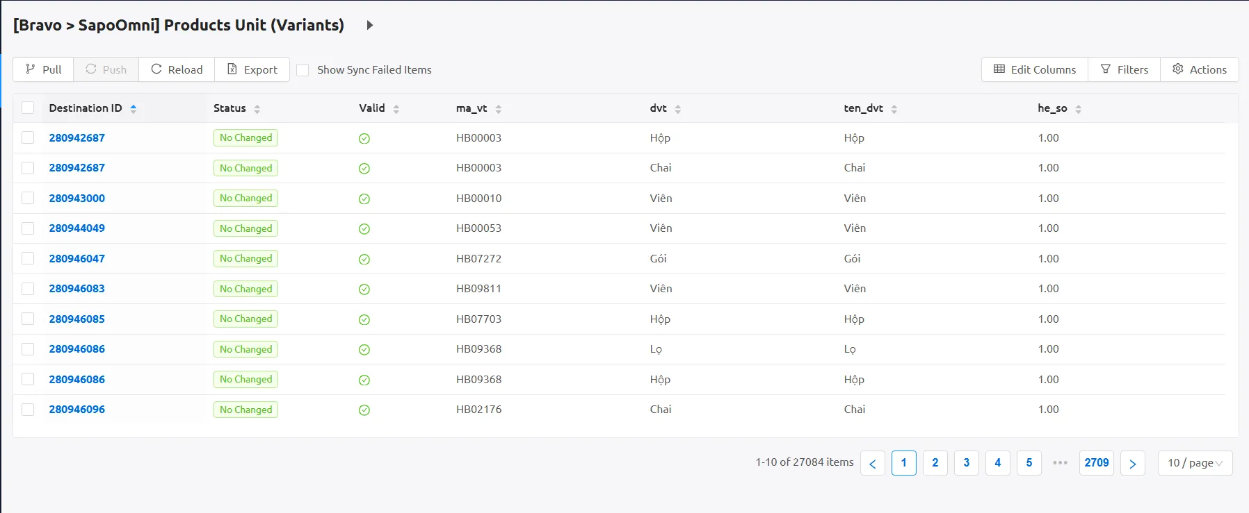Click the next page arrow button
The height and width of the screenshot is (513, 1249).
pos(1132,463)
